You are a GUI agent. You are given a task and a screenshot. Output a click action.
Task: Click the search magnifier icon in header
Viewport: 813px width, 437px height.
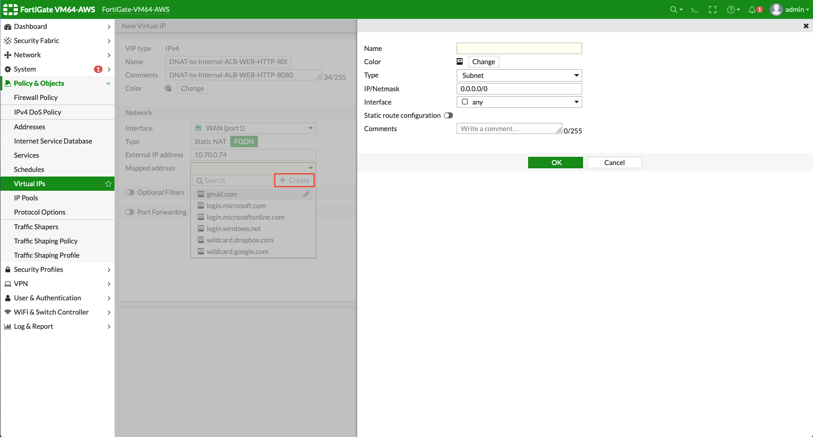(673, 10)
